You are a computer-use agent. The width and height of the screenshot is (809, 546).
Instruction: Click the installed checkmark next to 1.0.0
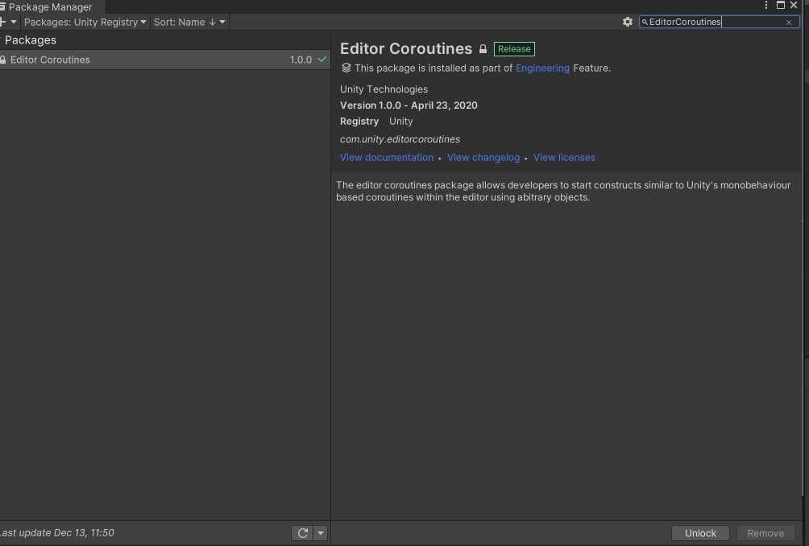pyautogui.click(x=322, y=60)
